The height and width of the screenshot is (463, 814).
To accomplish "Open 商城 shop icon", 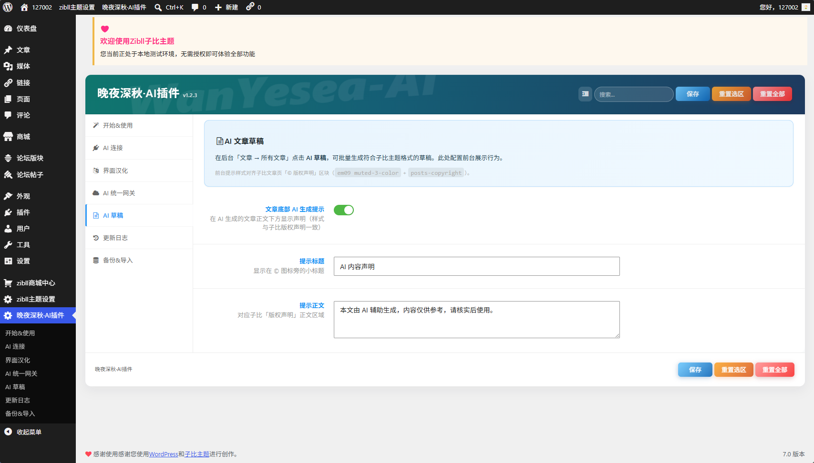I will click(8, 137).
